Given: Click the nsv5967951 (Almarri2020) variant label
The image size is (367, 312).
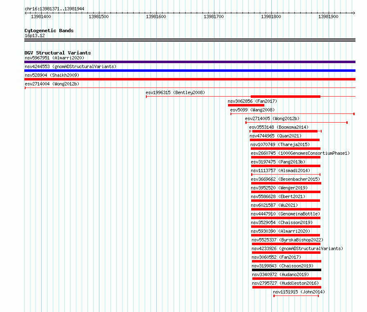Looking at the screenshot, I should point(54,58).
